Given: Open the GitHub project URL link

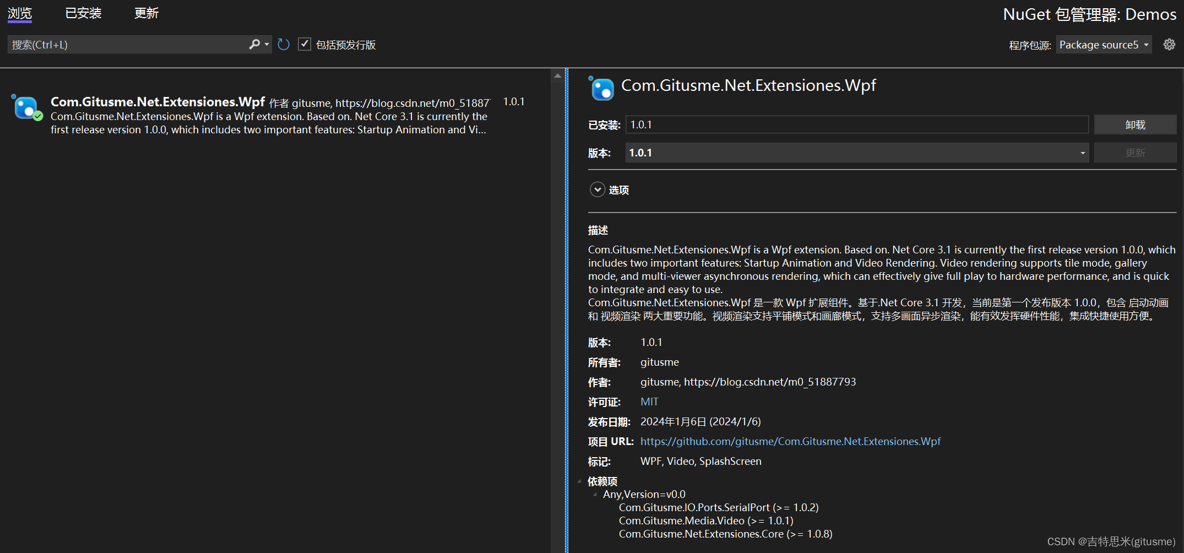Looking at the screenshot, I should (790, 441).
